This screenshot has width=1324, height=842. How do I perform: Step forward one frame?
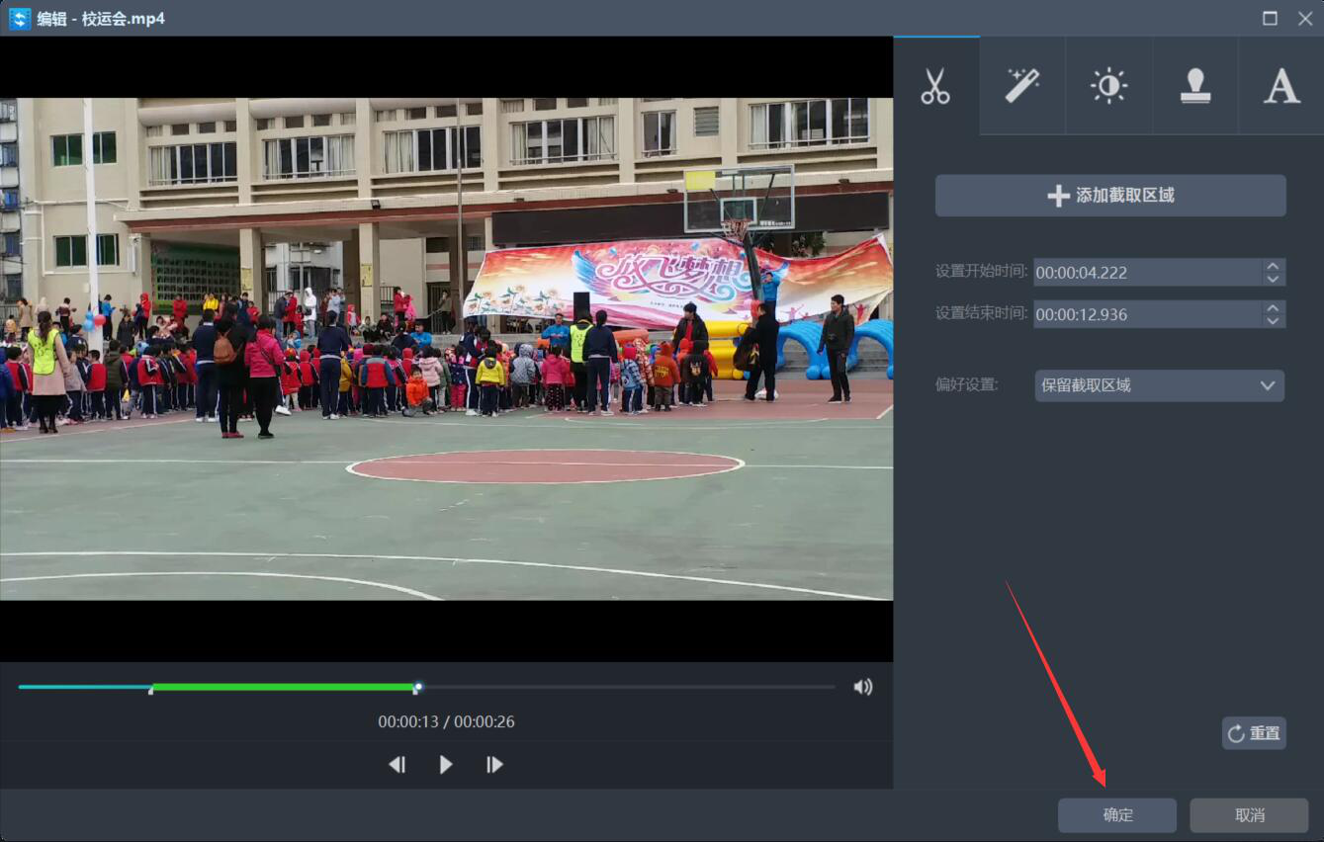click(x=494, y=764)
